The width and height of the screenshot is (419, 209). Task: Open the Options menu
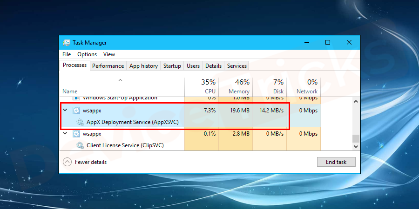(87, 54)
